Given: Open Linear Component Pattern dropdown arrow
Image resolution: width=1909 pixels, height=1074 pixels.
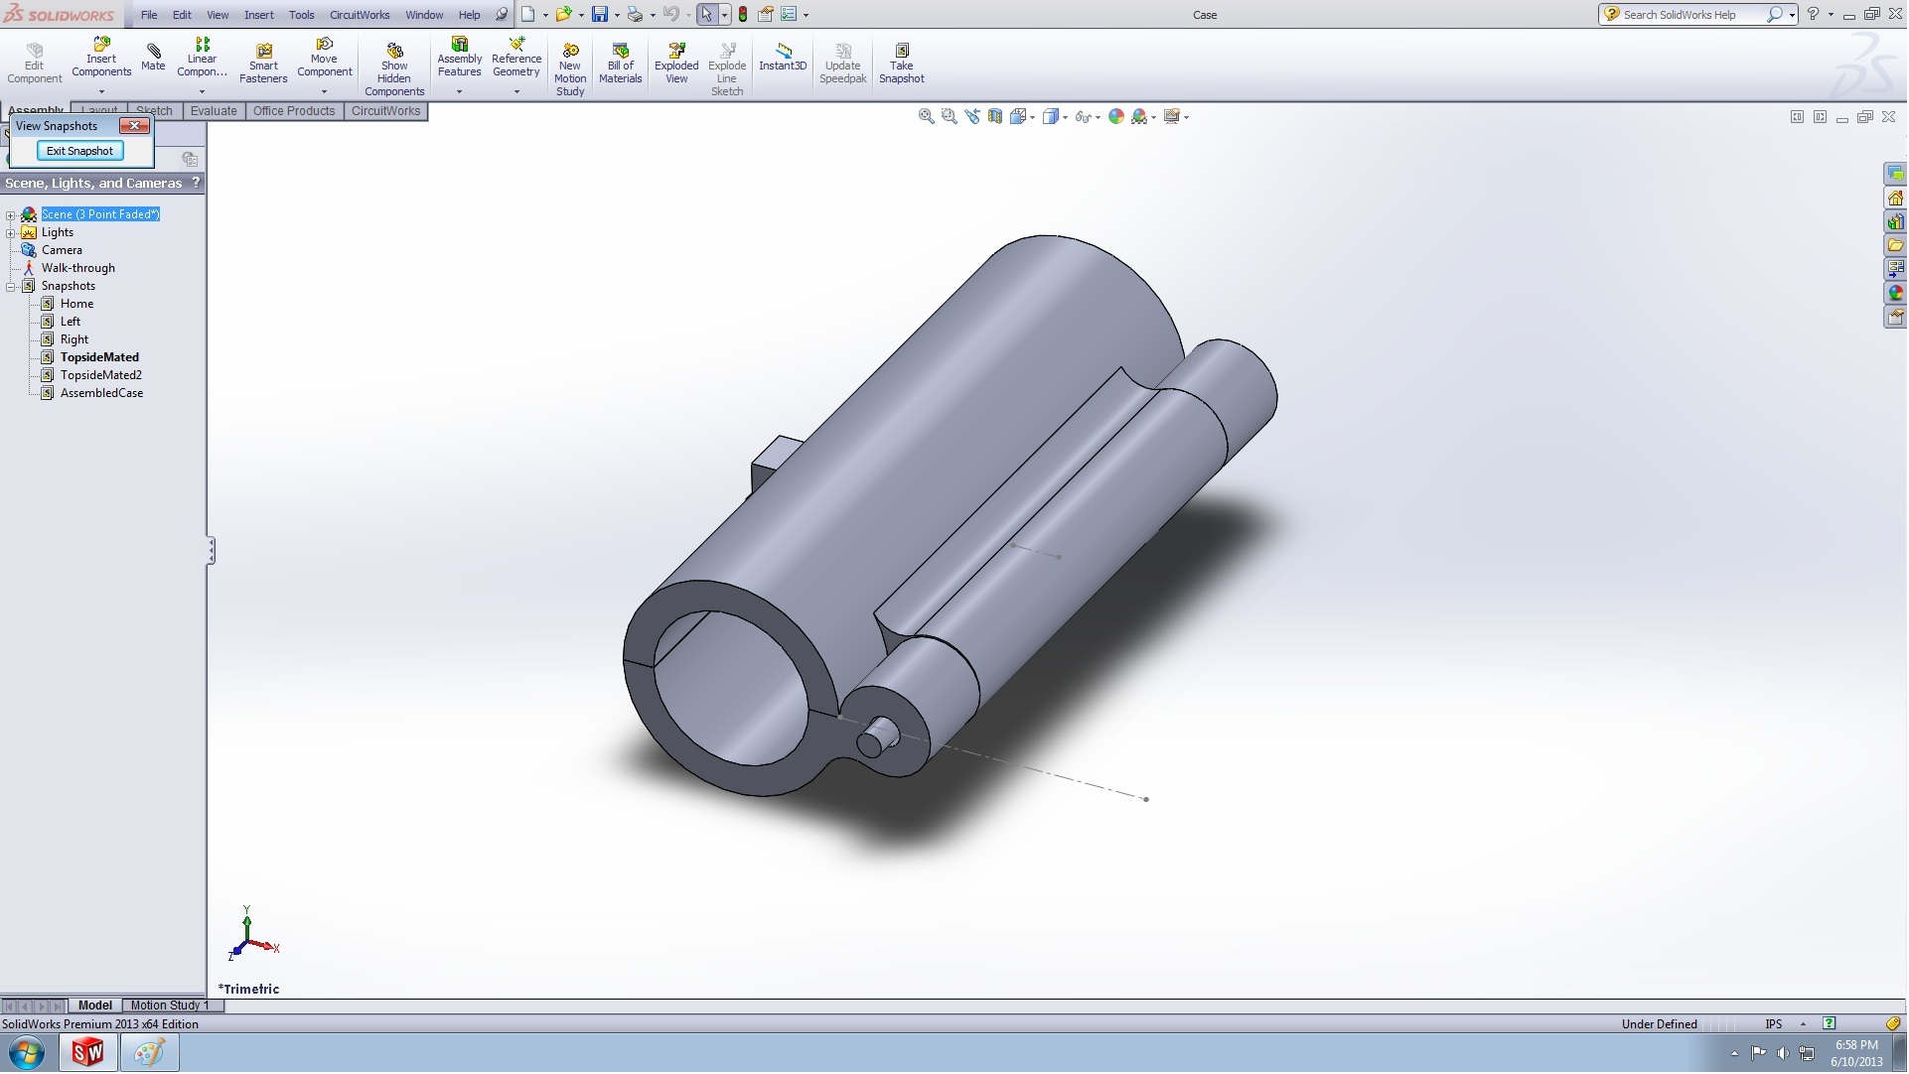Looking at the screenshot, I should [202, 92].
